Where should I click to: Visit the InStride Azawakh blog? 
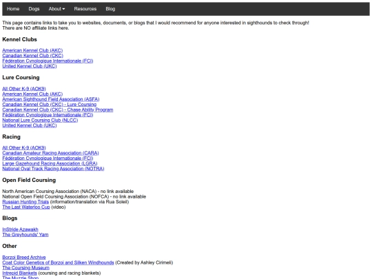(x=20, y=229)
